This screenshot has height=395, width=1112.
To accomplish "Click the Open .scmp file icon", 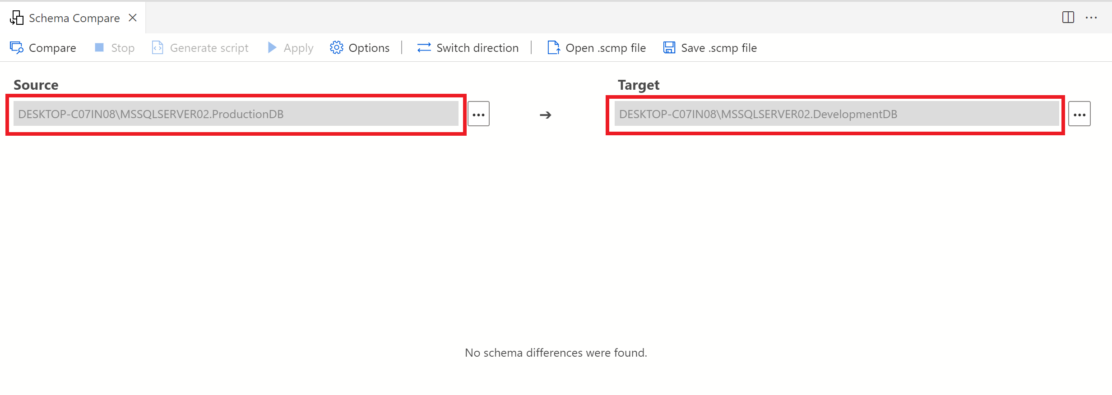I will (x=553, y=47).
